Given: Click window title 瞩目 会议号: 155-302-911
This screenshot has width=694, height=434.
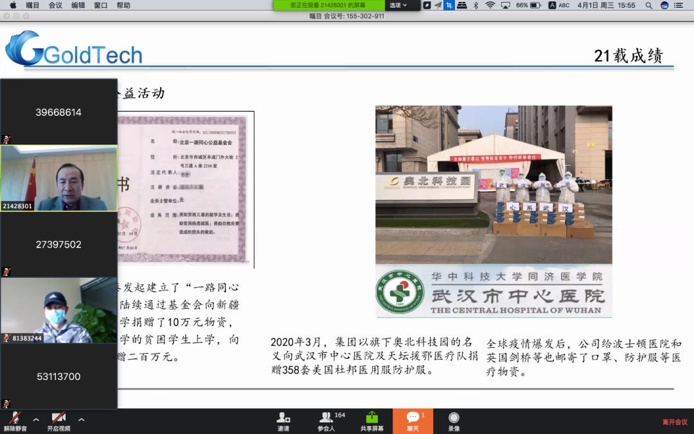Looking at the screenshot, I should tap(347, 16).
